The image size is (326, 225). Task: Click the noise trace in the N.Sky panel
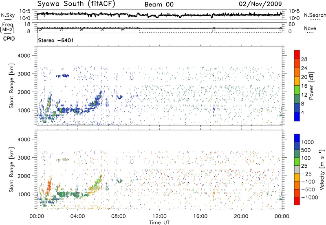[159, 15]
